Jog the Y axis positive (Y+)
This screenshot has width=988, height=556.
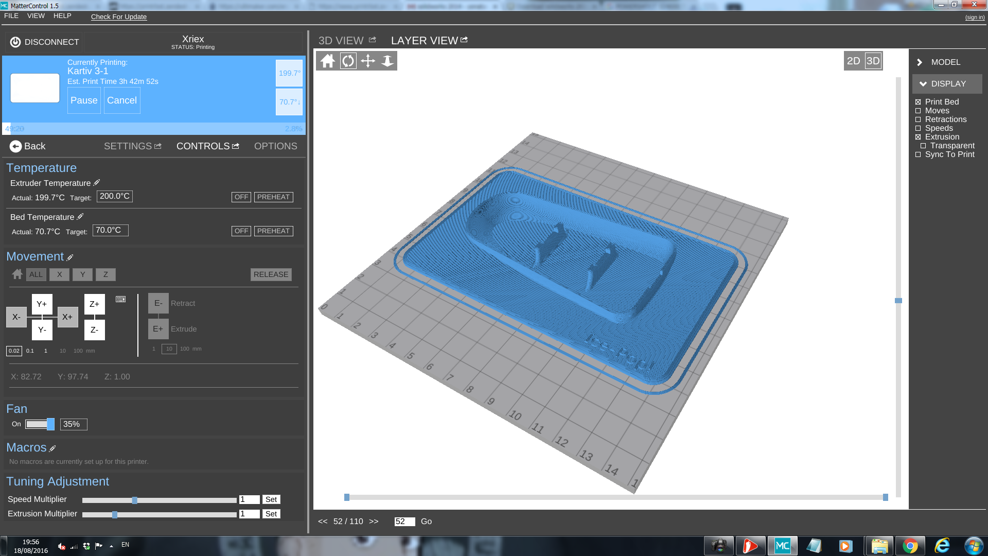(42, 304)
